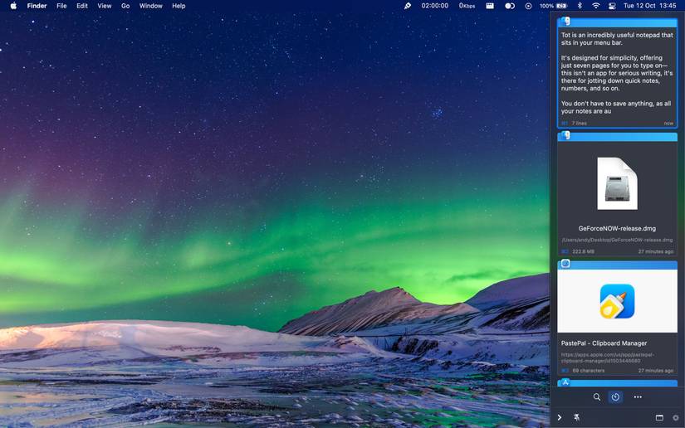
Task: Collapse the panel with the right chevron arrow
Action: point(559,417)
